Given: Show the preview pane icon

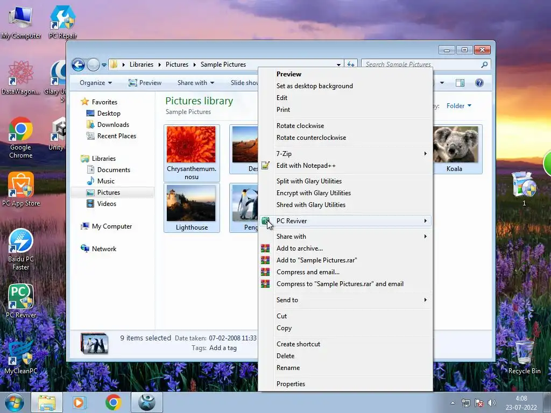Looking at the screenshot, I should 460,83.
